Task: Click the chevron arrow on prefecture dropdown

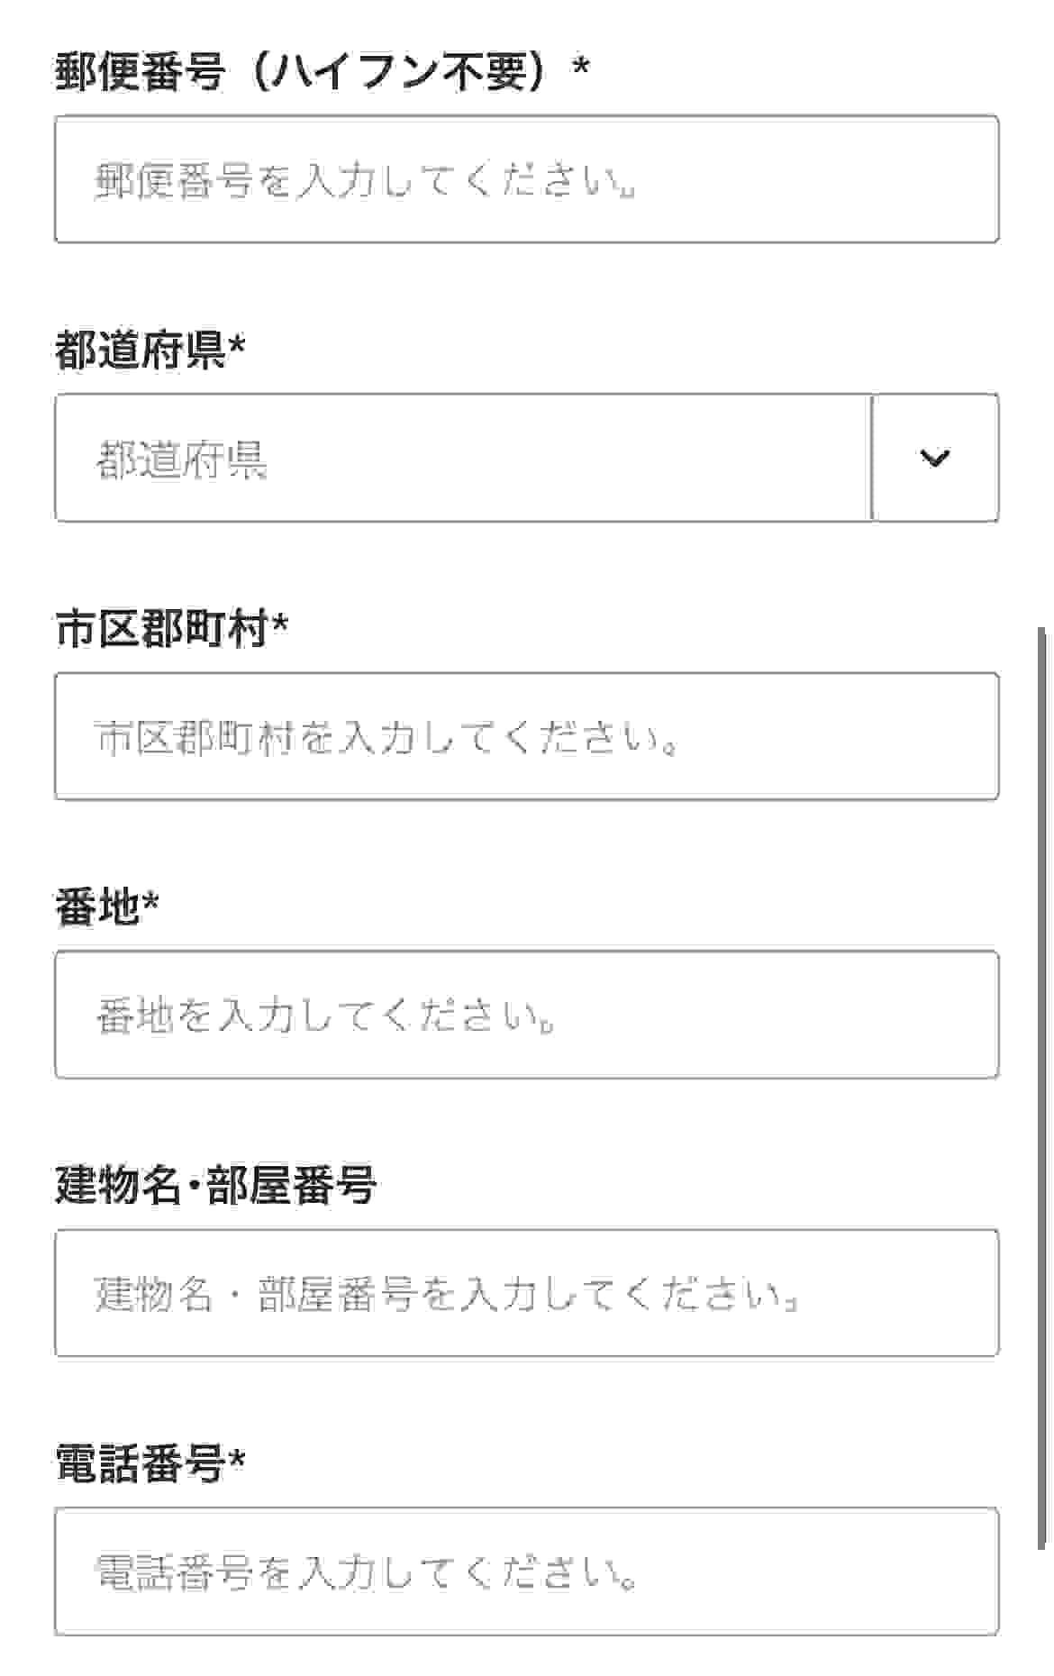Action: (935, 458)
